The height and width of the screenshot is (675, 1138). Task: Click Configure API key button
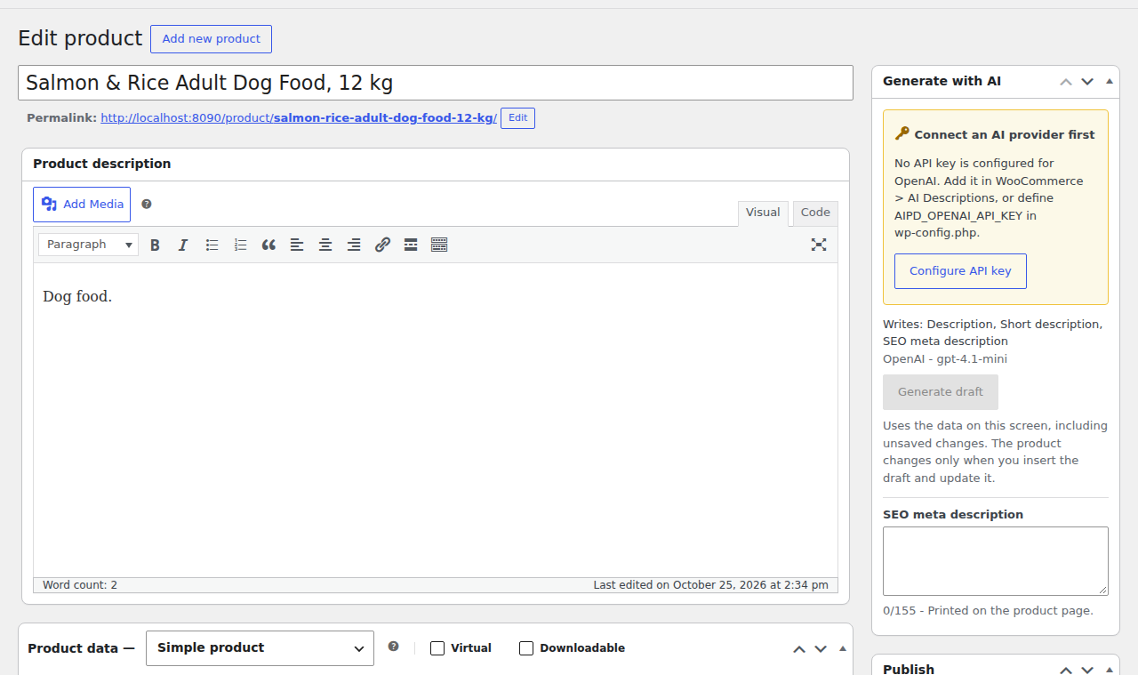(960, 271)
